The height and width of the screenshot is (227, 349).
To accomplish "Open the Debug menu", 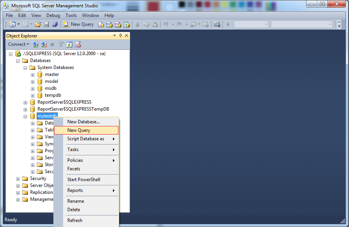I will point(53,15).
